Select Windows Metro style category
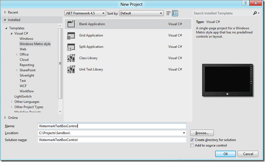 (x=35, y=44)
